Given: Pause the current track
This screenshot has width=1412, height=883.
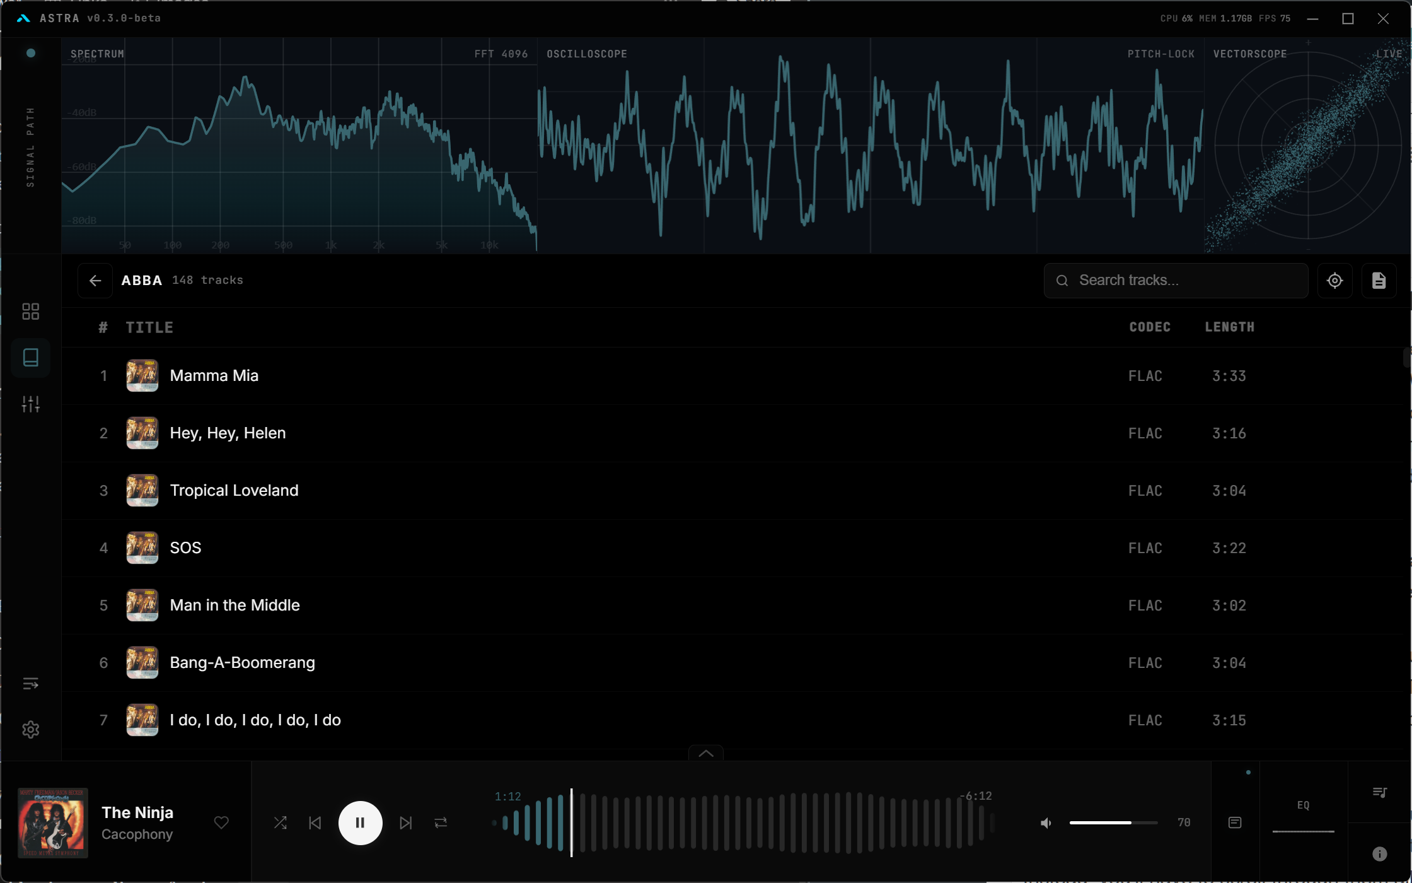Looking at the screenshot, I should pos(360,823).
